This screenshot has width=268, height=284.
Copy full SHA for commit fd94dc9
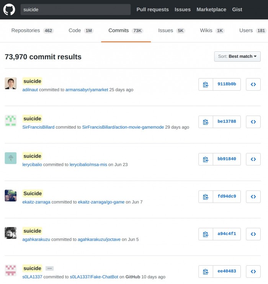click(206, 197)
